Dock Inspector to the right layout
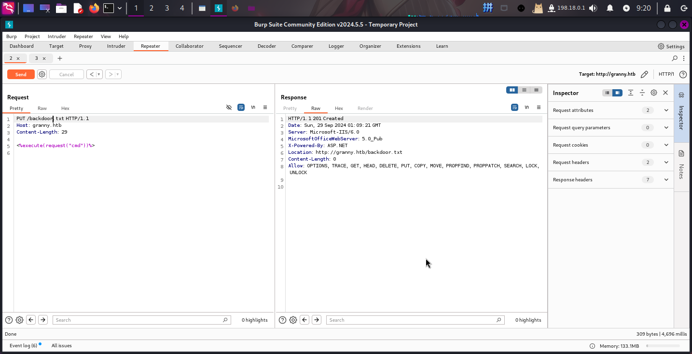Screen dimensions: 692x354 (617, 93)
